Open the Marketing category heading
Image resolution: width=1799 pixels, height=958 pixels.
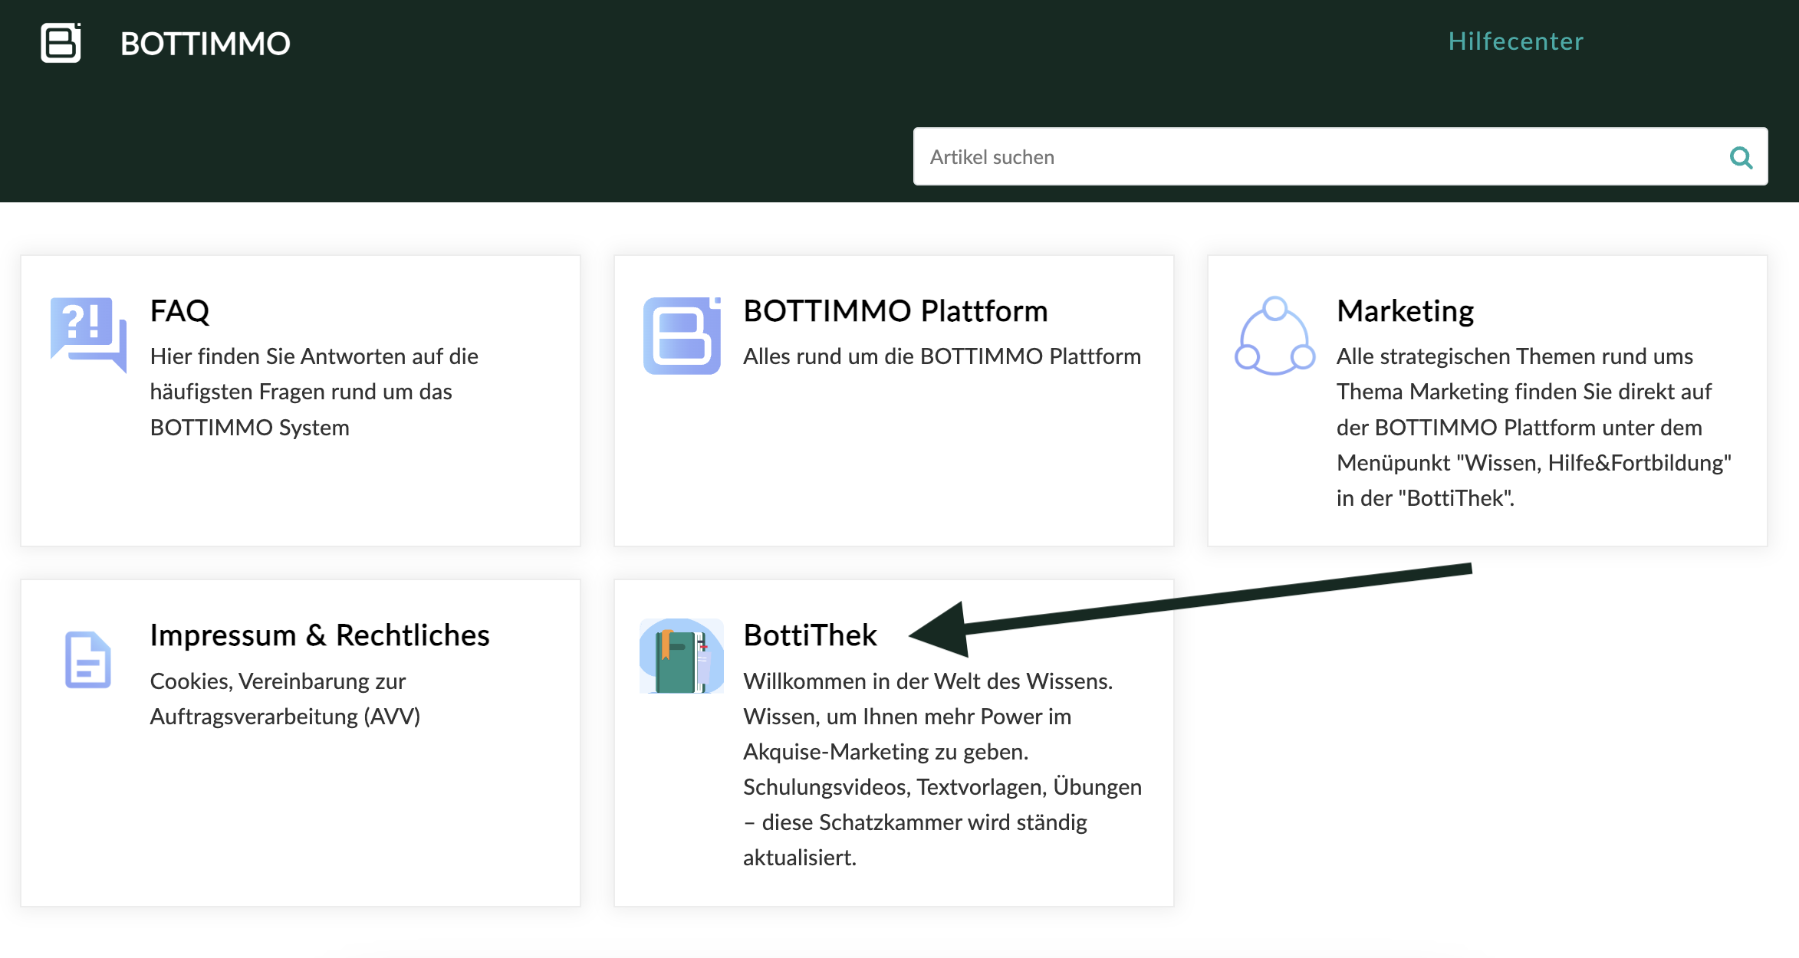click(x=1405, y=311)
